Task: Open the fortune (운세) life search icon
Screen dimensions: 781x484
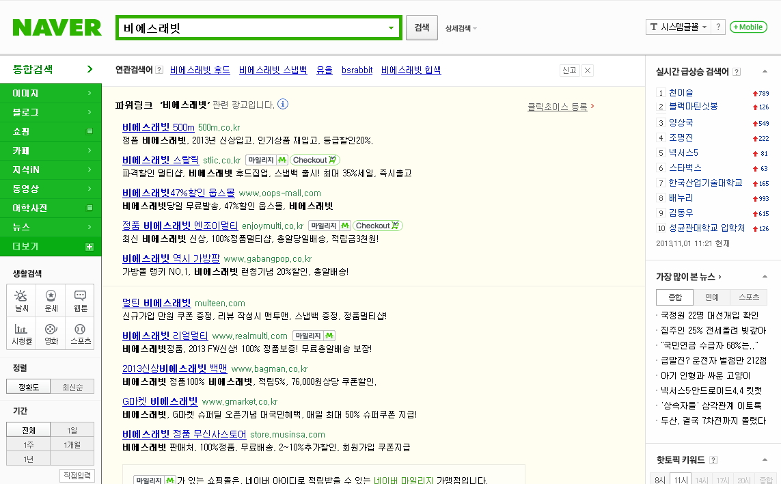Action: (x=51, y=300)
